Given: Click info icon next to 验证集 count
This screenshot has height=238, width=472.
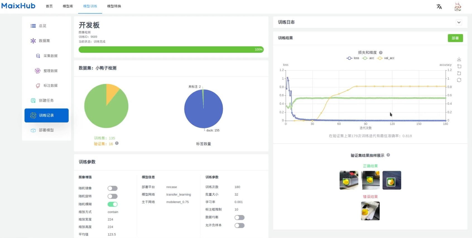Looking at the screenshot, I should coord(117,143).
